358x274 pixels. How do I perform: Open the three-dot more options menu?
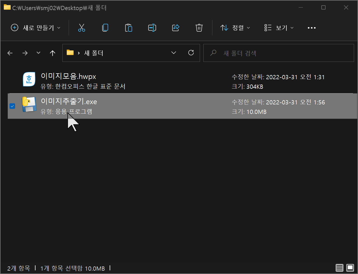pyautogui.click(x=312, y=28)
